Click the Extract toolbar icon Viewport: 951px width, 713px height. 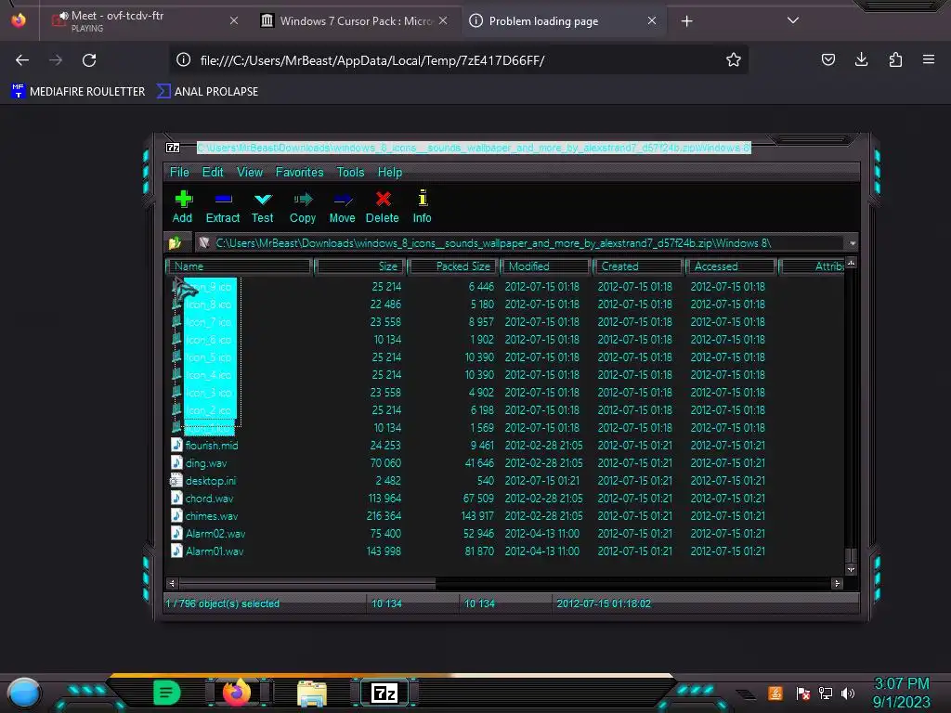pos(223,207)
